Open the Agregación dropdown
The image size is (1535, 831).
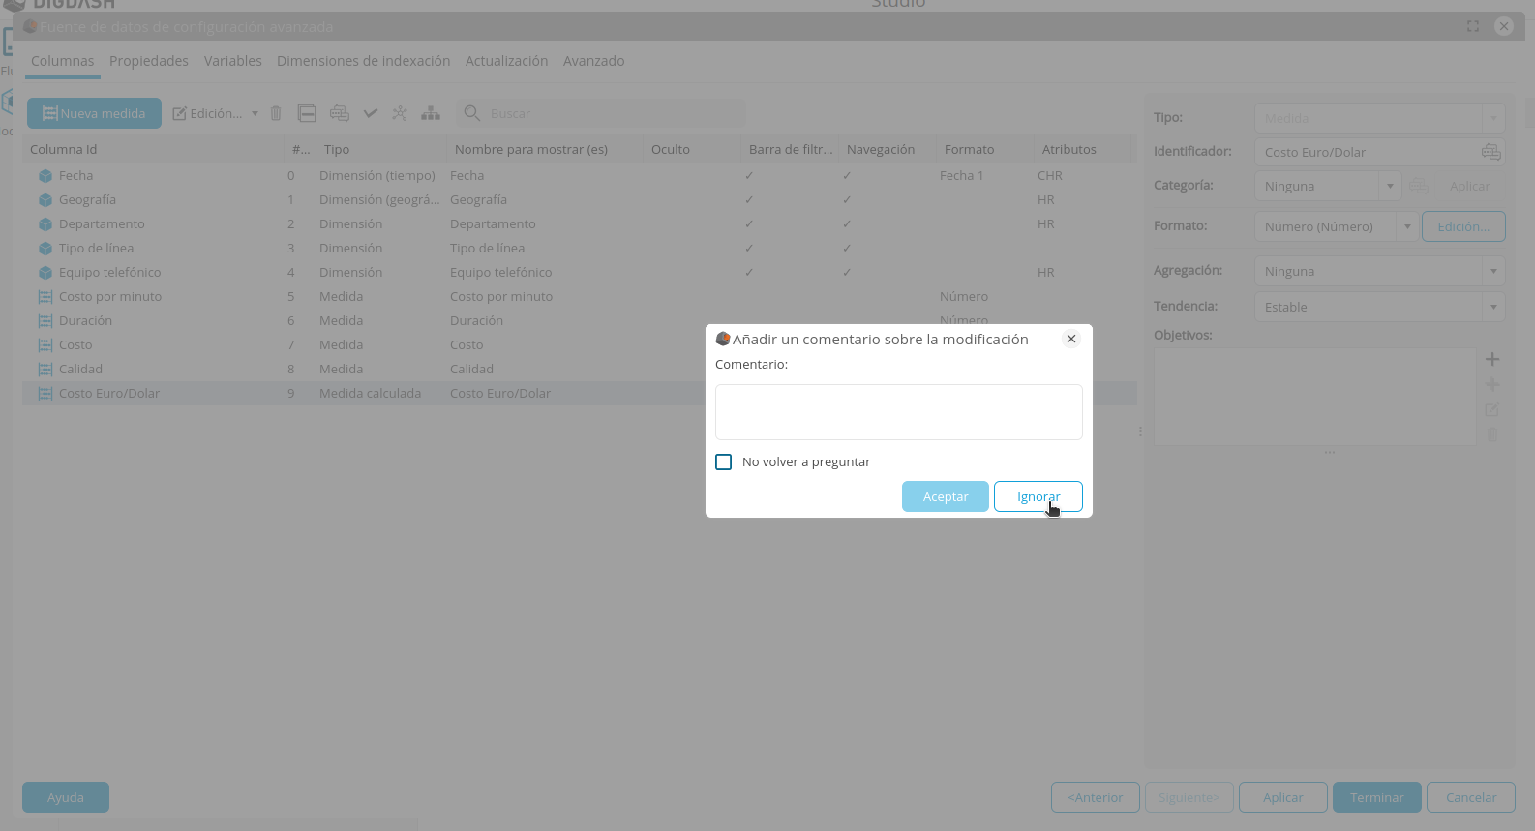pos(1493,271)
